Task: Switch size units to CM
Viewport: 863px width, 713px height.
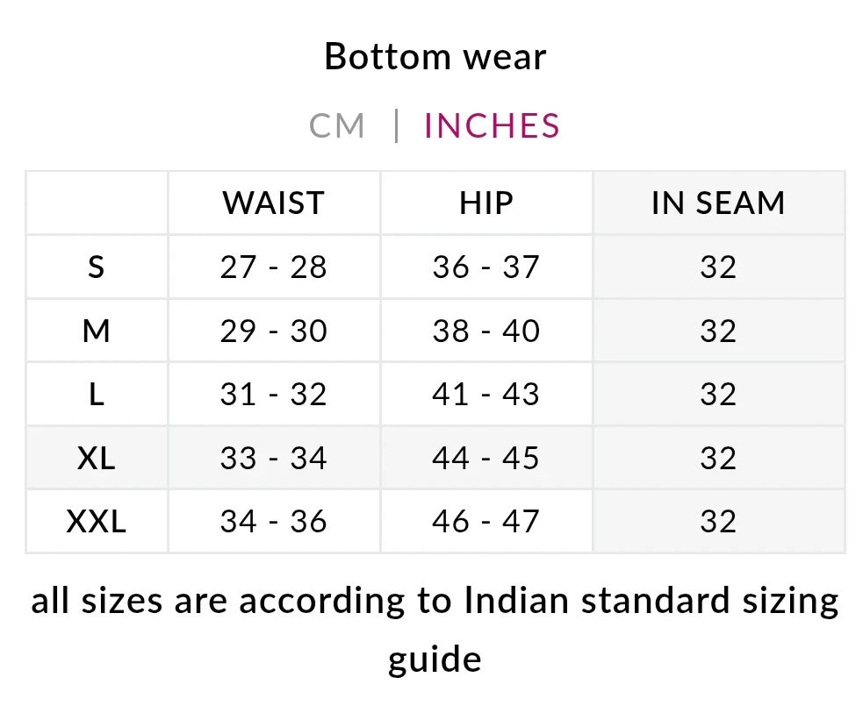Action: click(336, 126)
